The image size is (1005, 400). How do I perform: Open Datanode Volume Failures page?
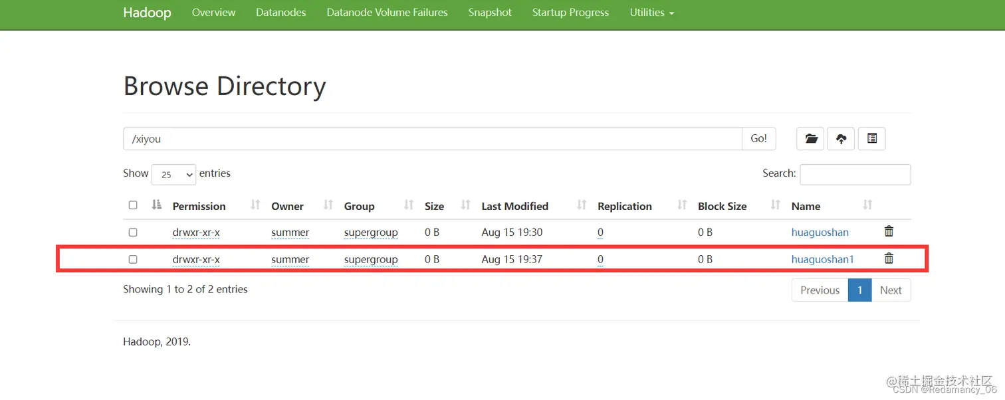pos(387,13)
